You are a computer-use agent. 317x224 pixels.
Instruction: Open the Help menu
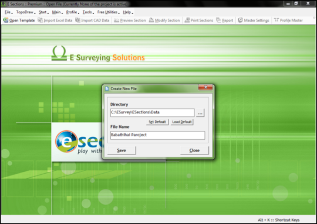pyautogui.click(x=128, y=12)
